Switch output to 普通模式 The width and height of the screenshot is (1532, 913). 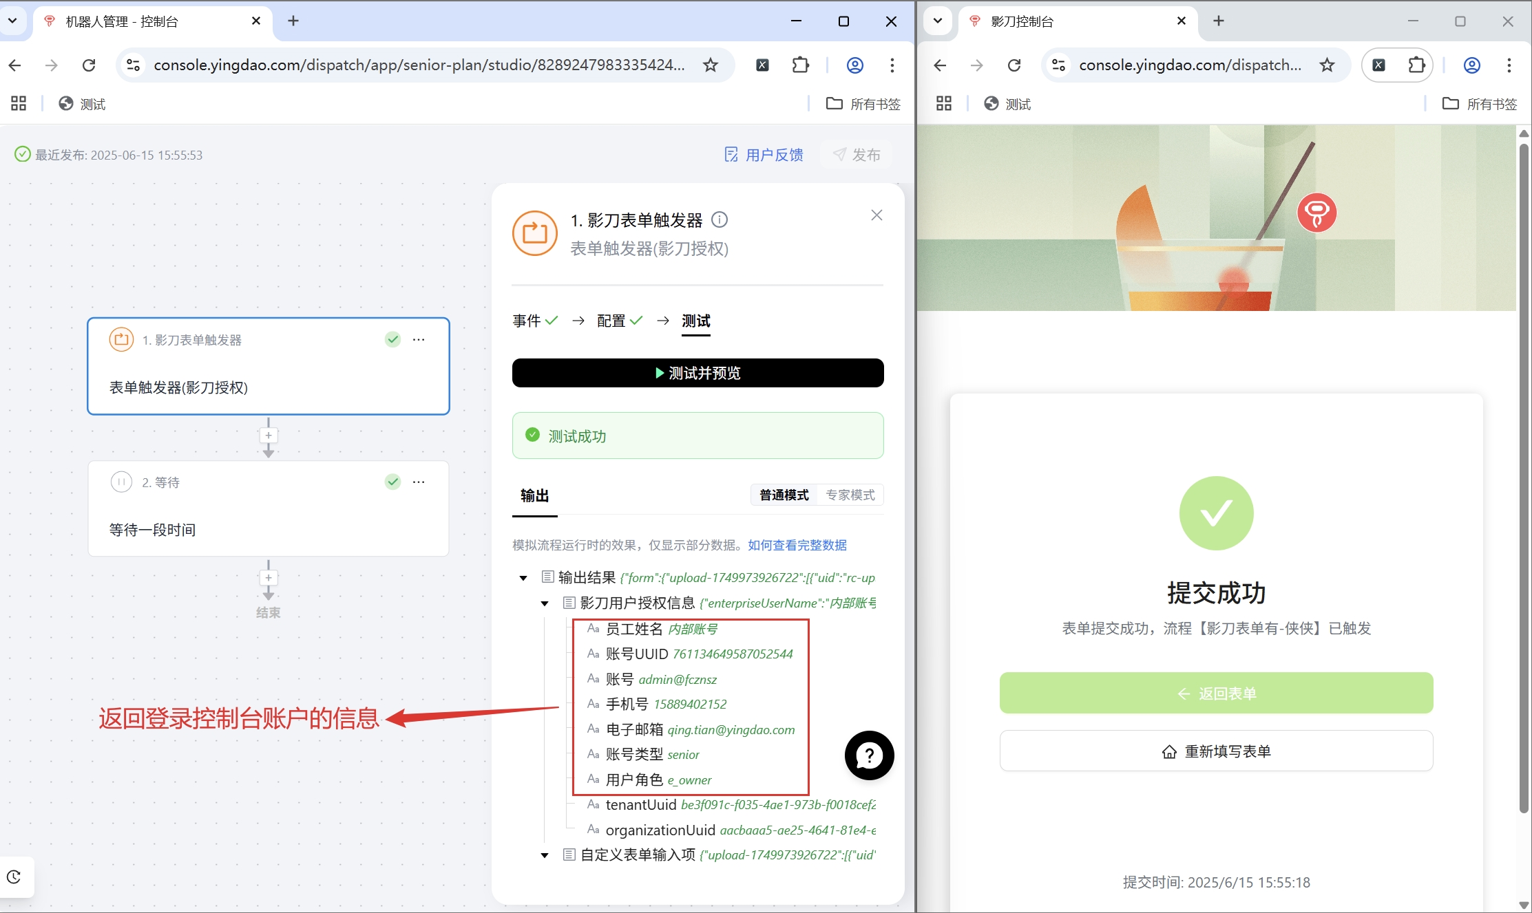point(784,495)
